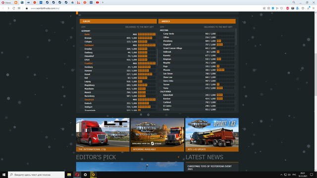Go to previous slide in banner carousel
Viewport: 317px width, 178px height.
78,134
